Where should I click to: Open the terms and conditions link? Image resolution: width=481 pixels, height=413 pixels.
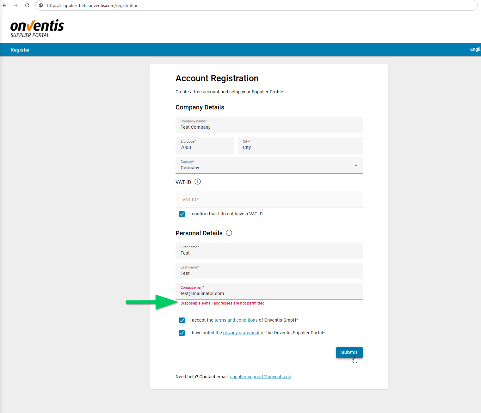click(x=236, y=320)
